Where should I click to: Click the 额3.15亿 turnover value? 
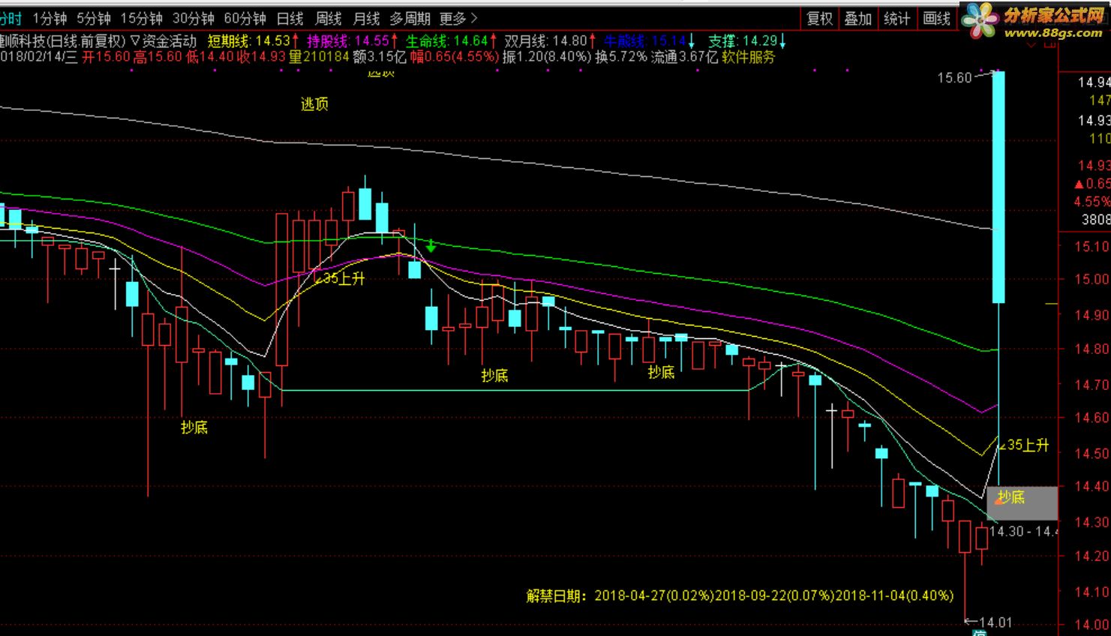[379, 57]
